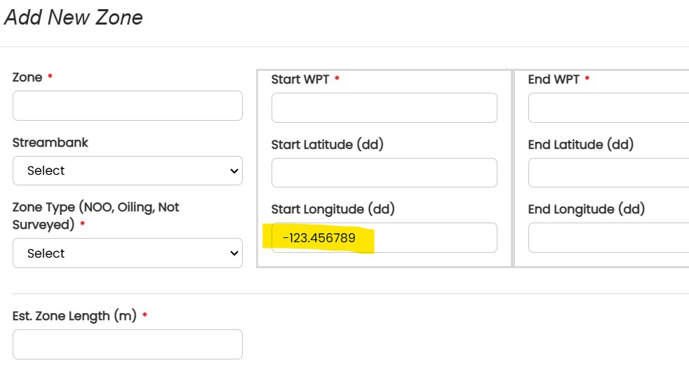This screenshot has height=377, width=689.
Task: Click the Zone Type (NOO, Oiling, Not Surveyed) label
Action: (96, 216)
